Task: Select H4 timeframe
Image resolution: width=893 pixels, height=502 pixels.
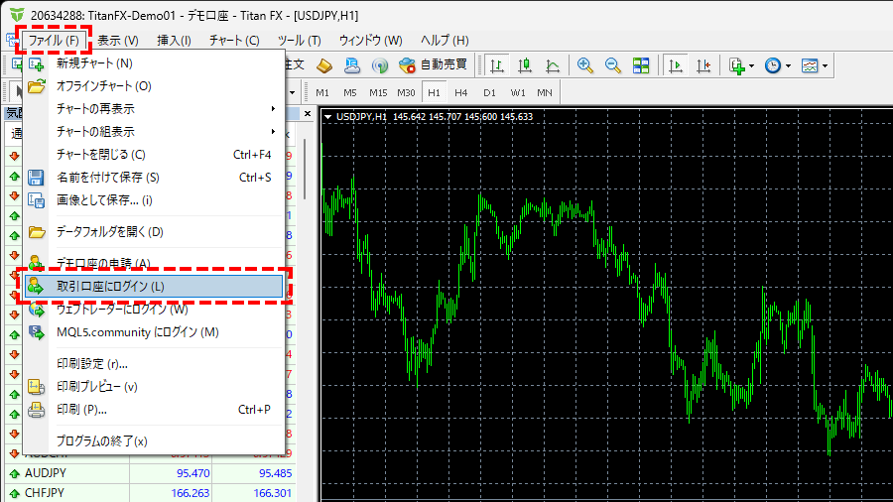Action: [x=461, y=93]
